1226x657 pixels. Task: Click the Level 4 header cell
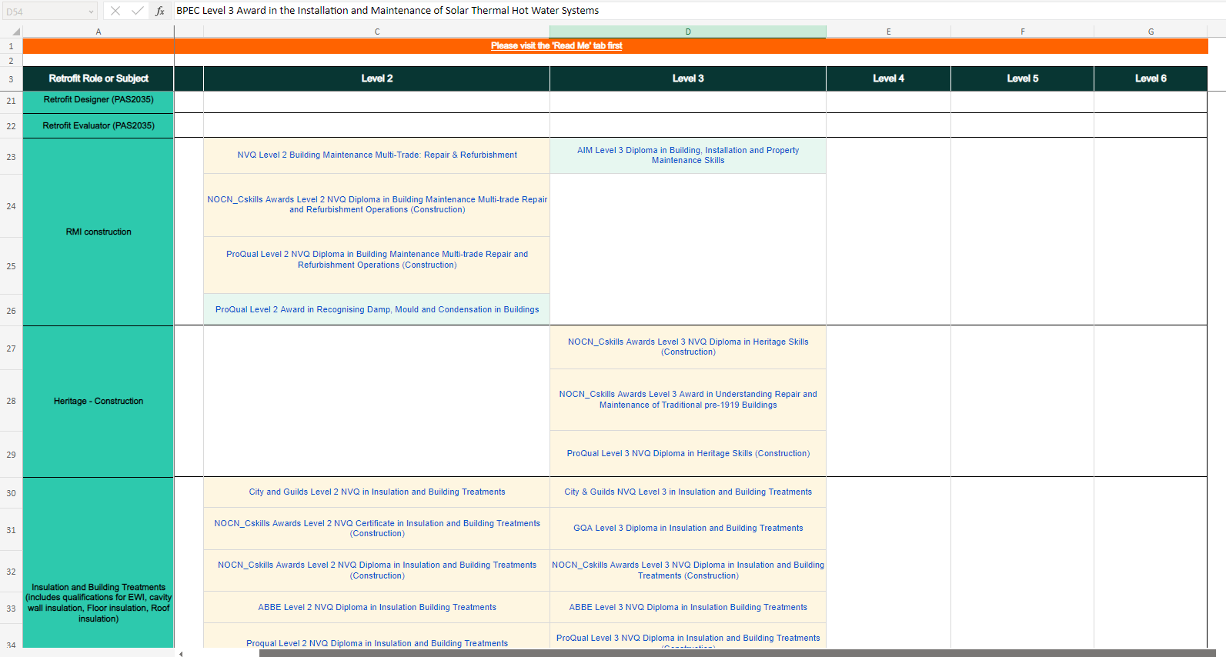[888, 78]
